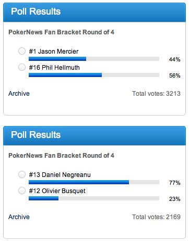189x241 pixels.
Task: Select the radio button for Jason Mercier
Action: [x=22, y=51]
